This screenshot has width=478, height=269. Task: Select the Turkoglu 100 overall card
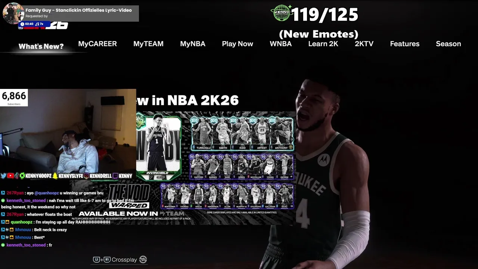[x=202, y=133]
